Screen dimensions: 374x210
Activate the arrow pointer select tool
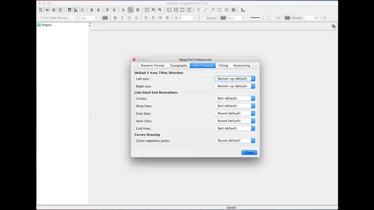click(x=123, y=10)
